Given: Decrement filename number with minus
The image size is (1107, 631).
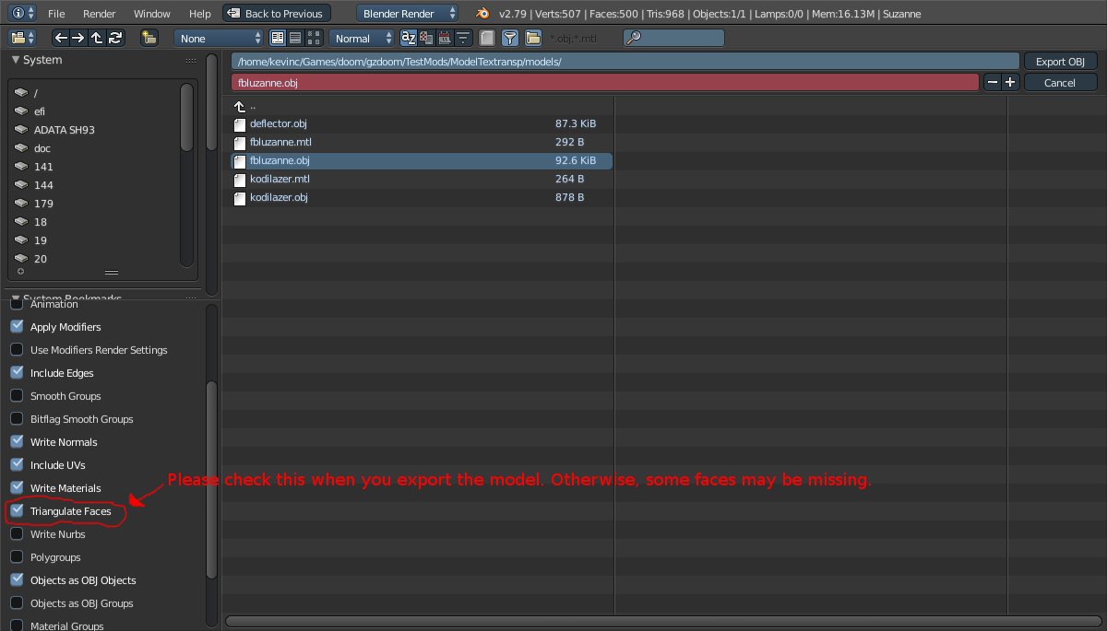Looking at the screenshot, I should [993, 82].
